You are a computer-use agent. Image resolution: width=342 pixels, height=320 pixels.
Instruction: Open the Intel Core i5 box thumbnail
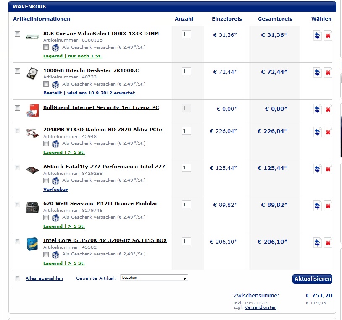pyautogui.click(x=32, y=244)
